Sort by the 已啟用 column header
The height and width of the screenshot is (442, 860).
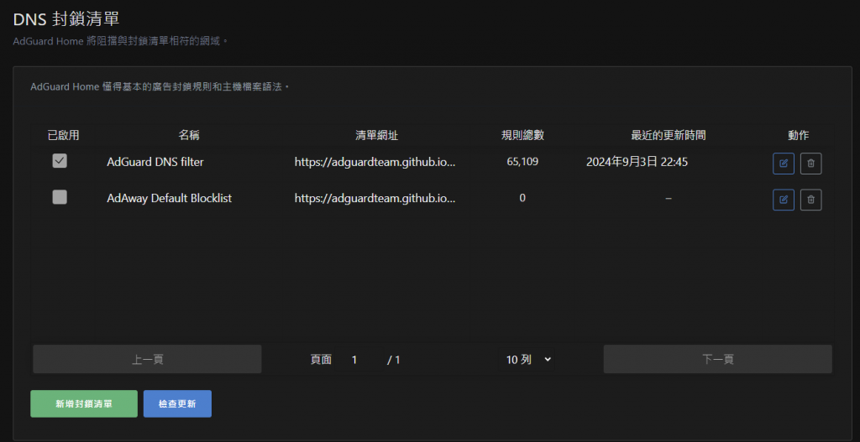(63, 135)
